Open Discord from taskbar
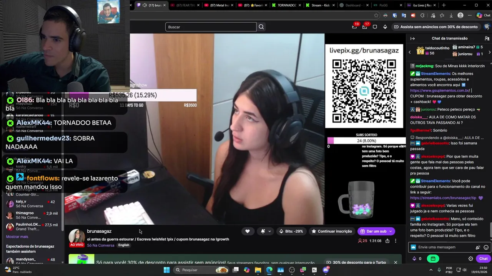The width and height of the screenshot is (492, 276). click(x=326, y=270)
